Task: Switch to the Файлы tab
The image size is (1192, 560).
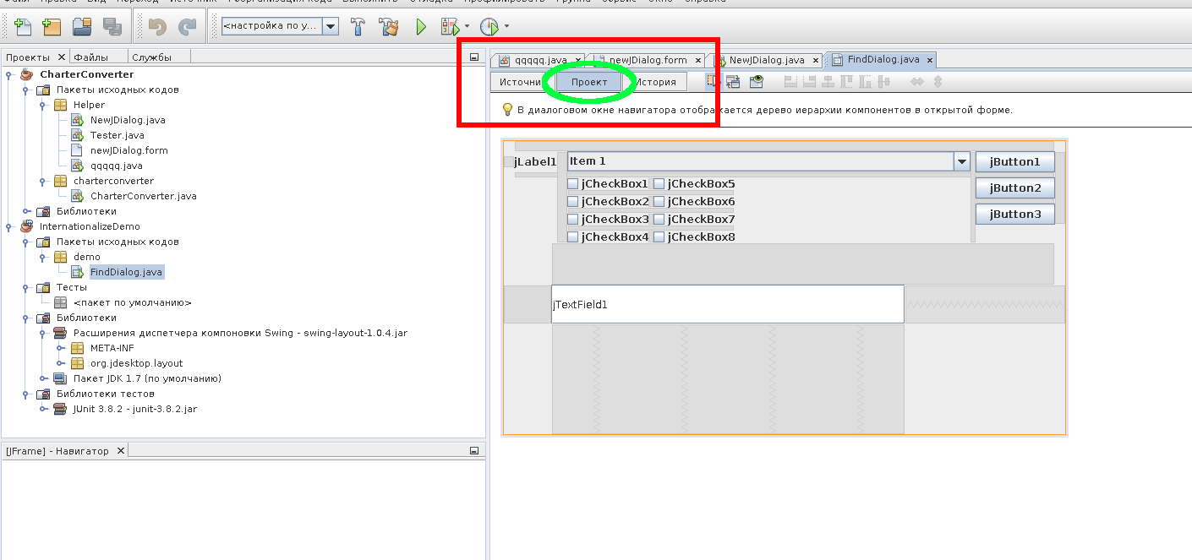Action: (x=90, y=57)
